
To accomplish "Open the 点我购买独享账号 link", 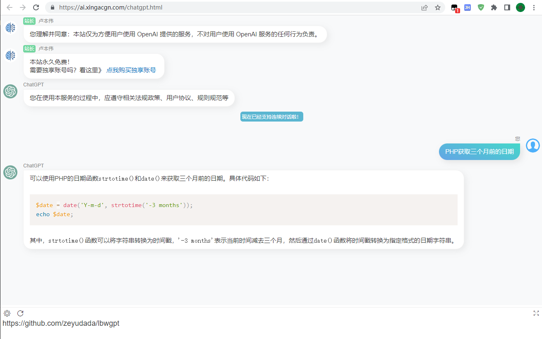I will click(131, 70).
